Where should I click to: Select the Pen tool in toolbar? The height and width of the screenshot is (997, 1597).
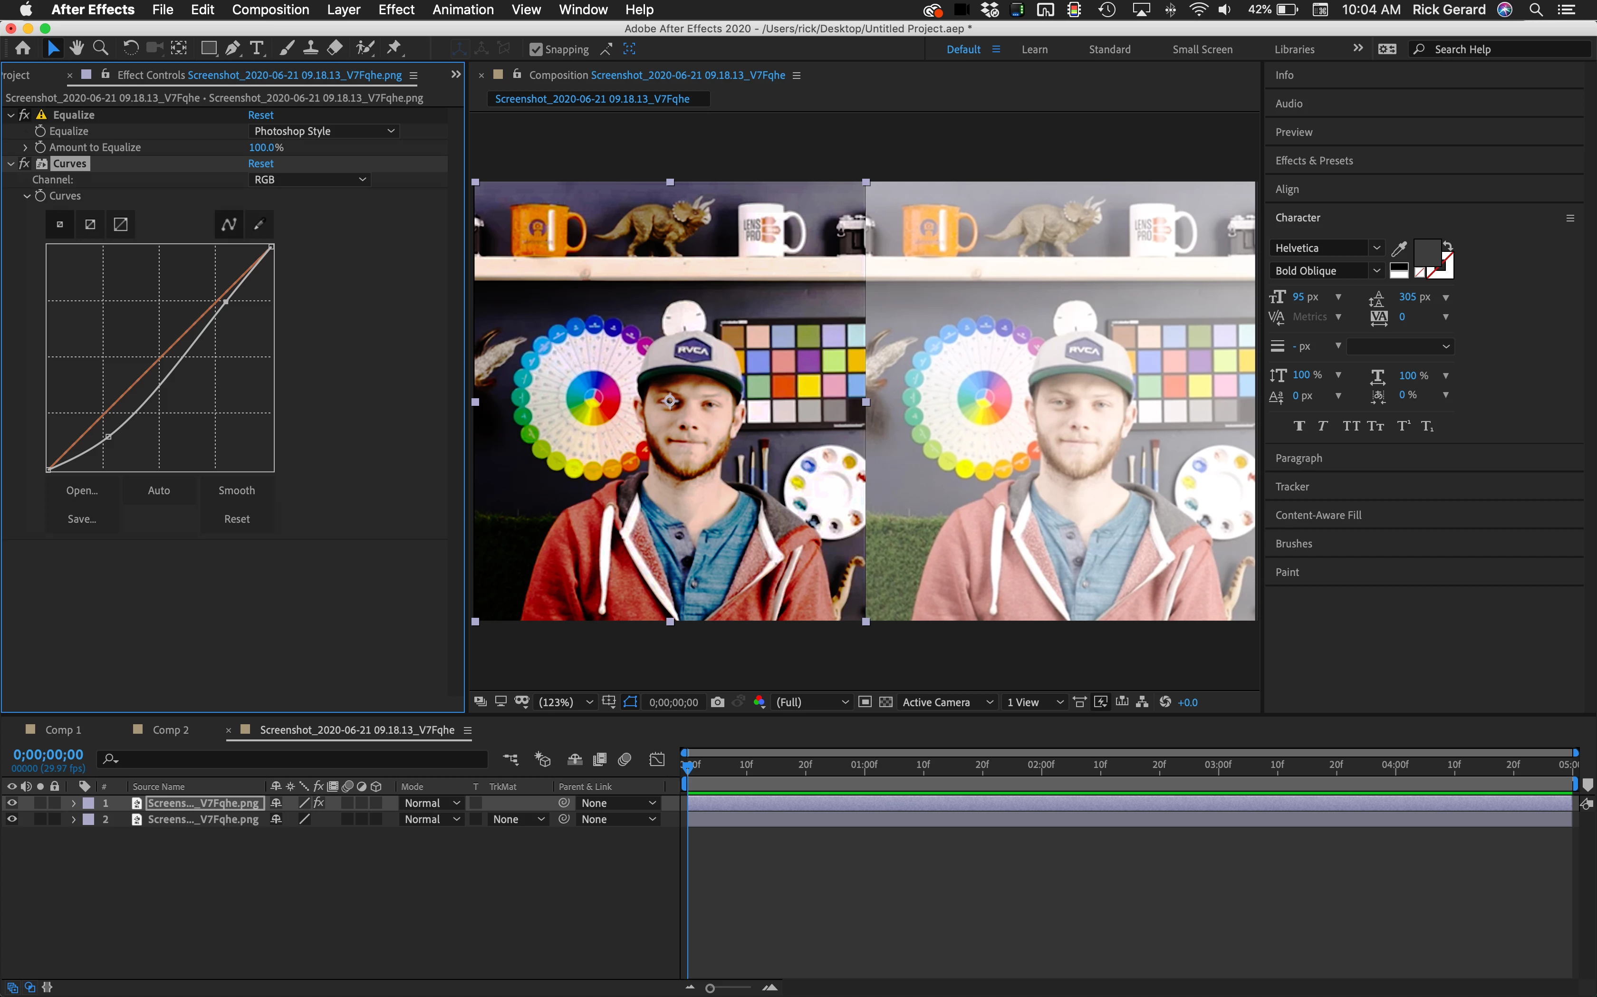point(232,48)
